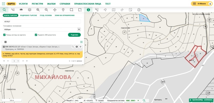Toggle 'Първите 200 резултата' checkbox

coord(36,35)
